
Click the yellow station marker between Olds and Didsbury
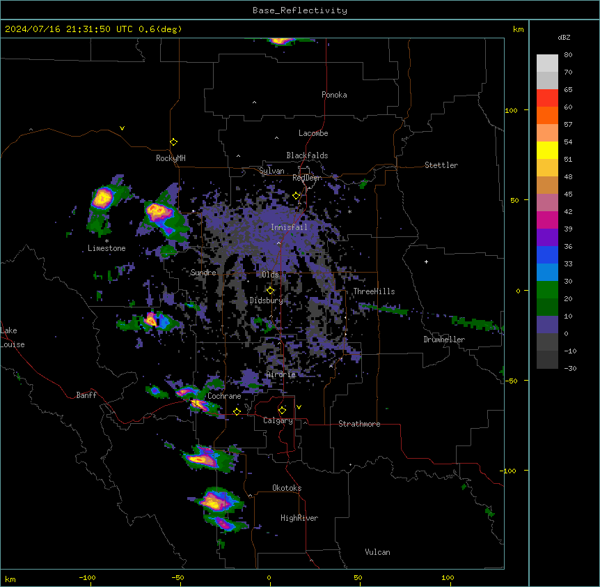(x=271, y=291)
